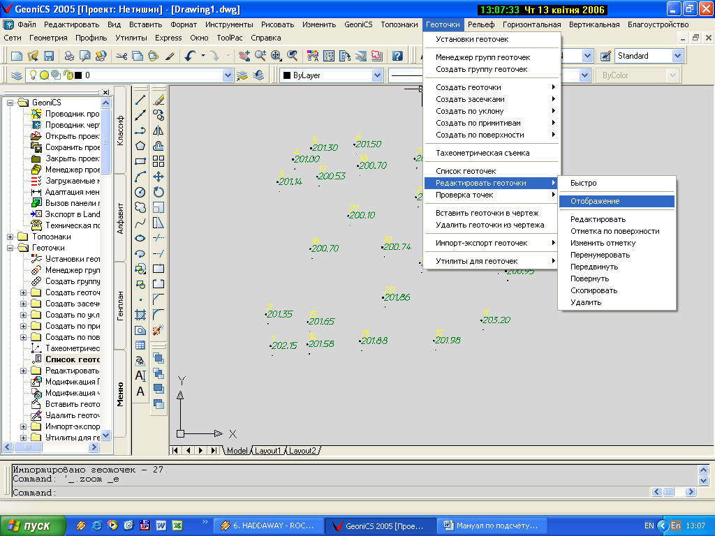
Task: Select the Line drawing tool
Action: 140,99
